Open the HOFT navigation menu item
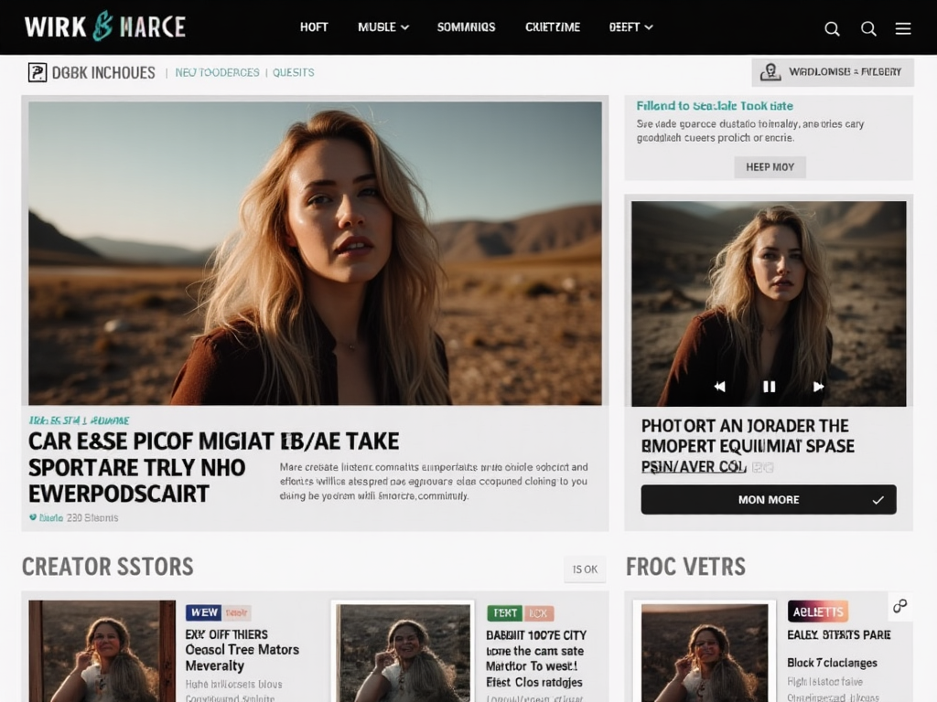 [314, 27]
